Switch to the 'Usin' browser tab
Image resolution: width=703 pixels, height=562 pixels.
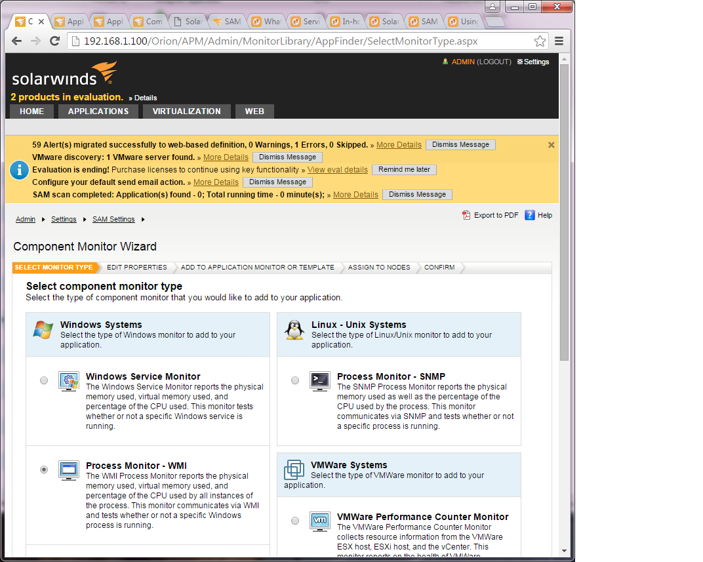coord(464,22)
